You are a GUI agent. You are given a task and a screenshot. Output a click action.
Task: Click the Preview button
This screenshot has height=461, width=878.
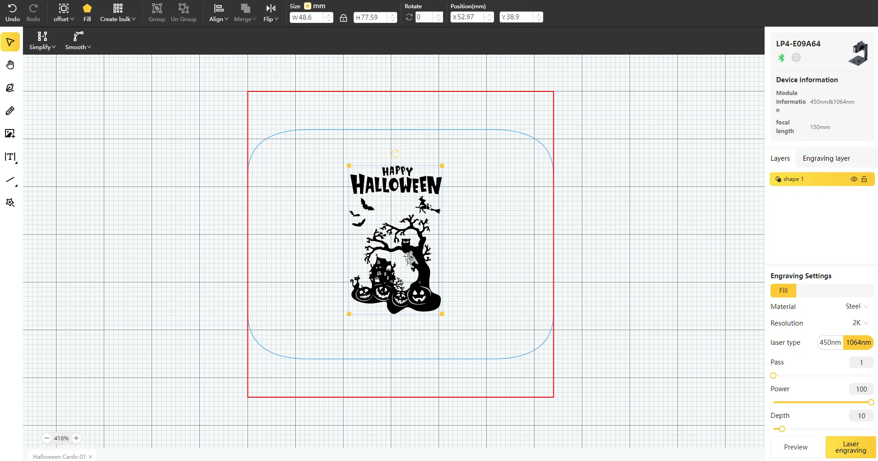(795, 447)
